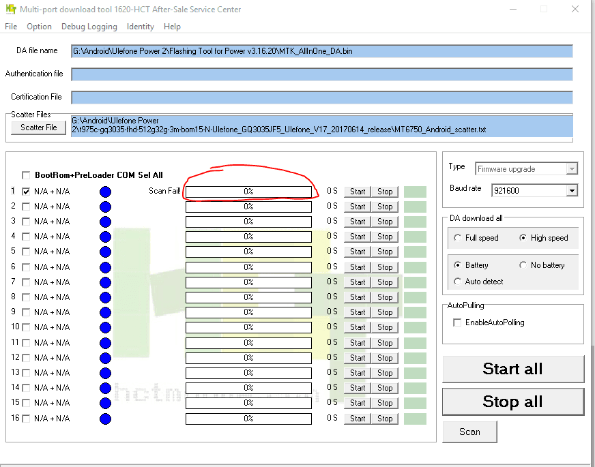Click the Certification File field
Screen dimensions: 595x467
tap(322, 97)
